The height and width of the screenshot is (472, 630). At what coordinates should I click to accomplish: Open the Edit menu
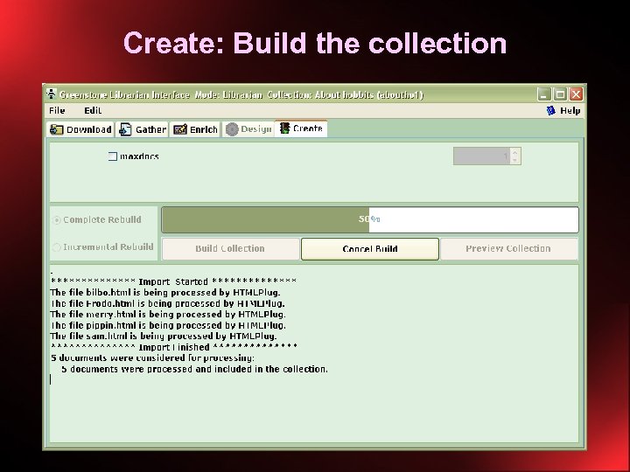pos(93,110)
